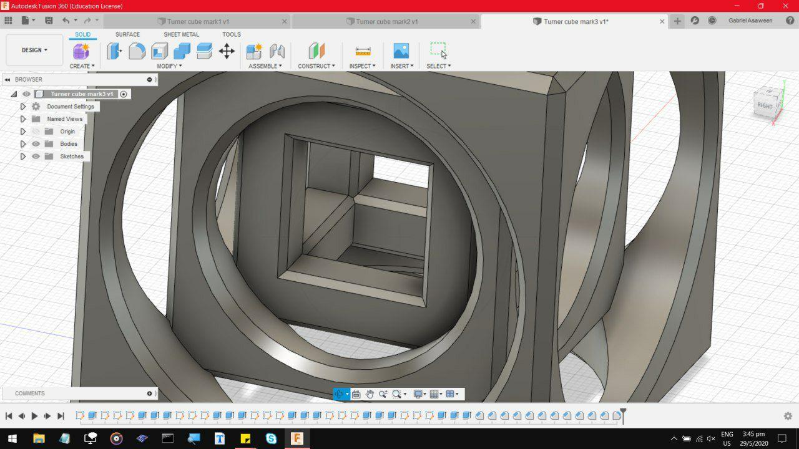Click the Joint tool icon
This screenshot has height=449, width=799.
277,51
